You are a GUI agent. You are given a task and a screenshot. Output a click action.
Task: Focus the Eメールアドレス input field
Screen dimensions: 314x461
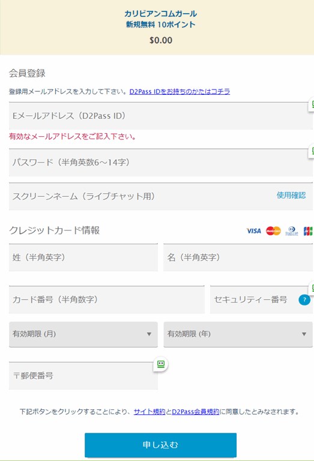pyautogui.click(x=160, y=116)
